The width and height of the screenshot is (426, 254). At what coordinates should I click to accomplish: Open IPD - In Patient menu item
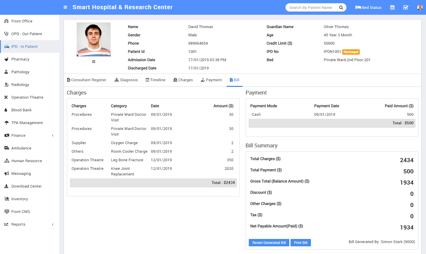pyautogui.click(x=30, y=47)
